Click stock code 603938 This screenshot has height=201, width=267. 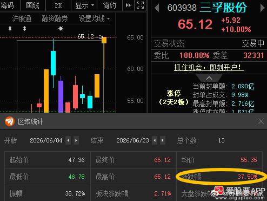(x=182, y=8)
